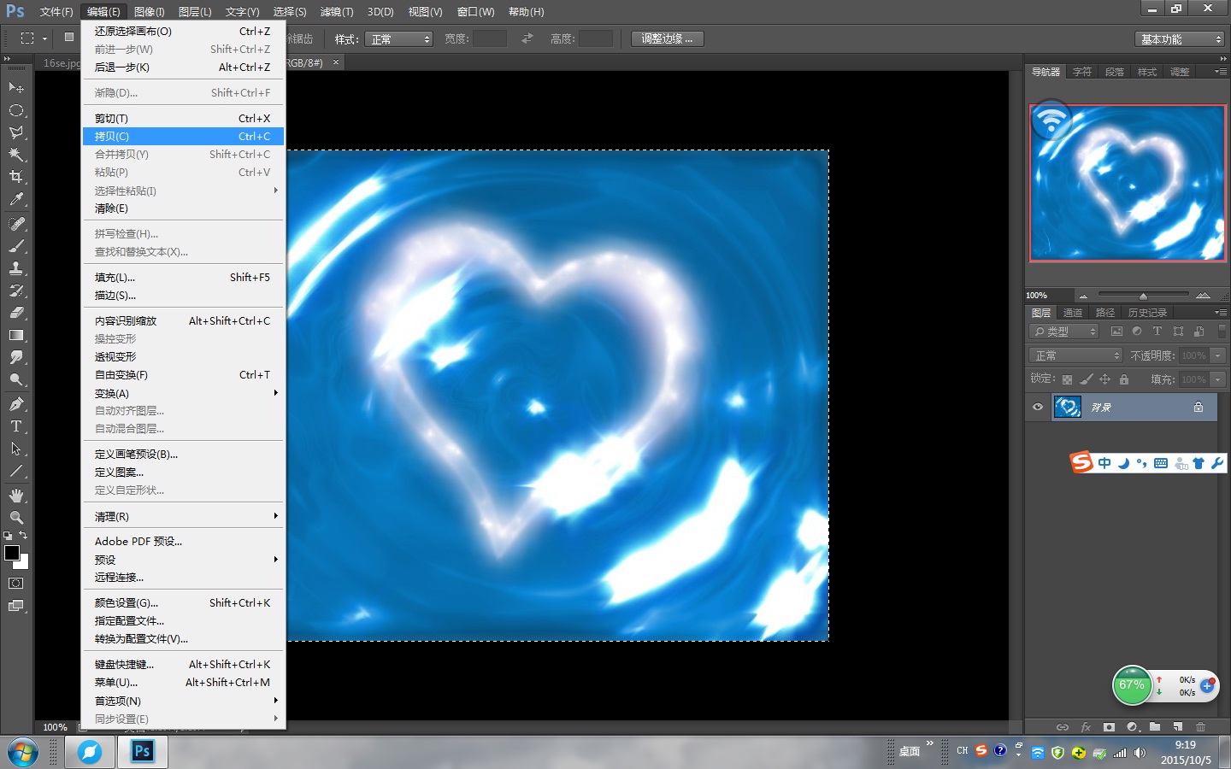1231x769 pixels.
Task: Select the Pen tool
Action: point(16,404)
